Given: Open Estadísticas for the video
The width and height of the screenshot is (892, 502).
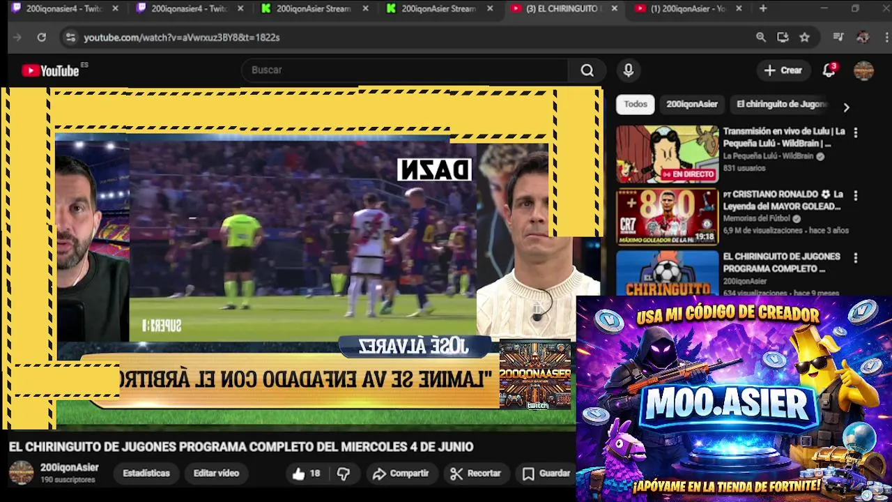Looking at the screenshot, I should [146, 473].
